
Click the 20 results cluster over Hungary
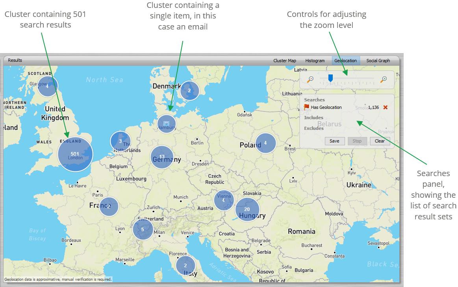(247, 210)
